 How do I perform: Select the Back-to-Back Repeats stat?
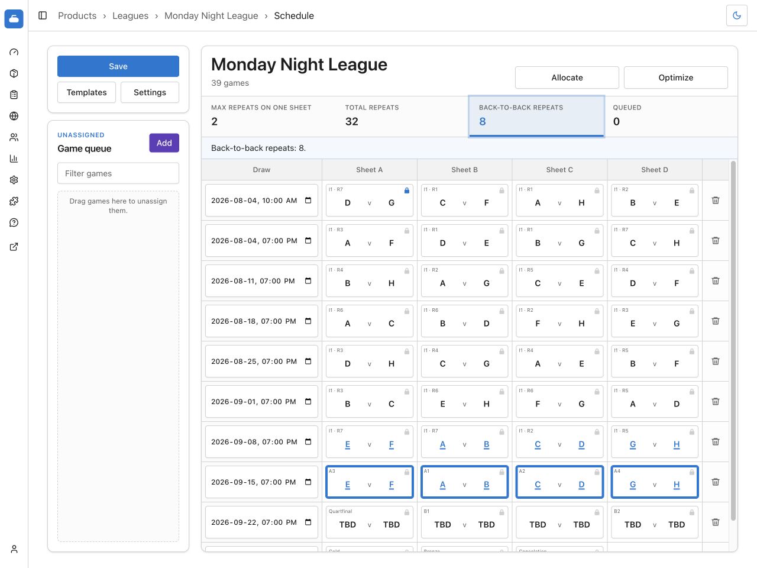click(x=536, y=117)
